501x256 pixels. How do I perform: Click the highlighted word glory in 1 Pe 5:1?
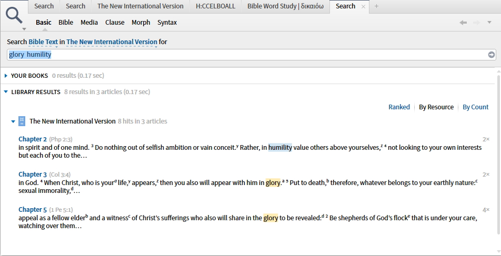pos(270,218)
